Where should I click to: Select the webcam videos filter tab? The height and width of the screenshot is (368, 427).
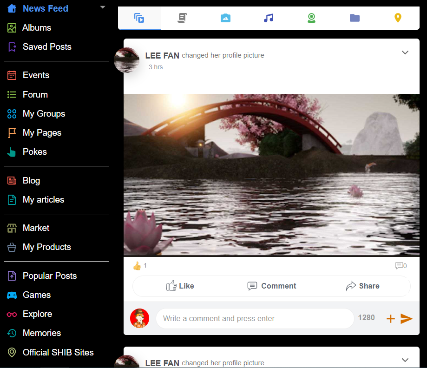click(x=311, y=18)
